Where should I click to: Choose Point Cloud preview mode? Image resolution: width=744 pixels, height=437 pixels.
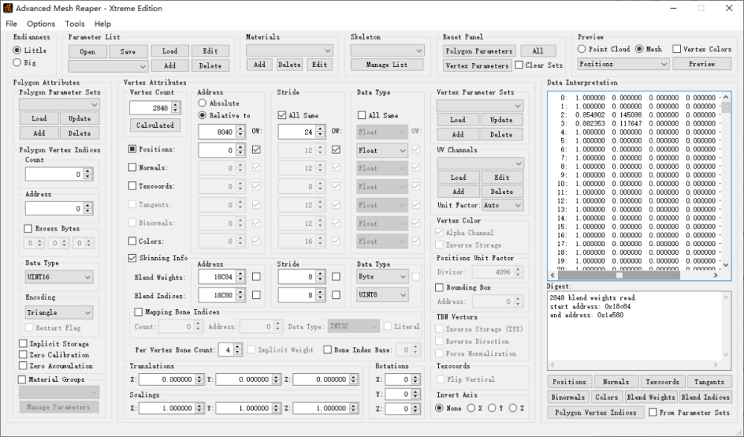point(583,49)
